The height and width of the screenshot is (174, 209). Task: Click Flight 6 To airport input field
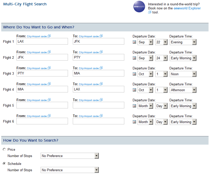click(x=98, y=121)
